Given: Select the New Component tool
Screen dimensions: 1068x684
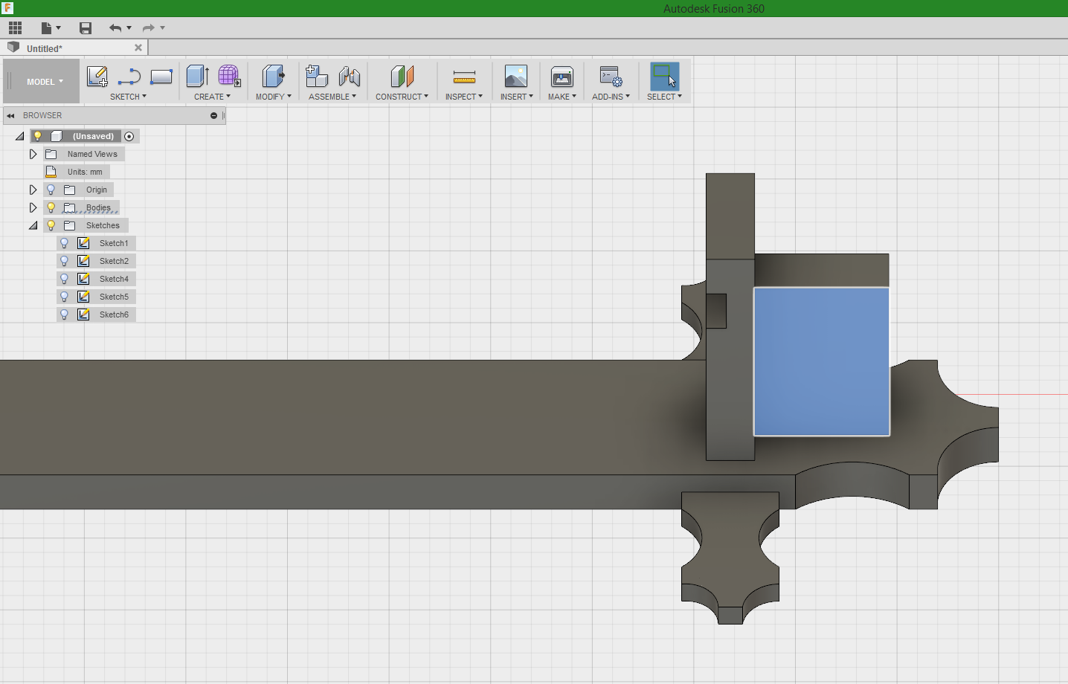Looking at the screenshot, I should tap(317, 76).
